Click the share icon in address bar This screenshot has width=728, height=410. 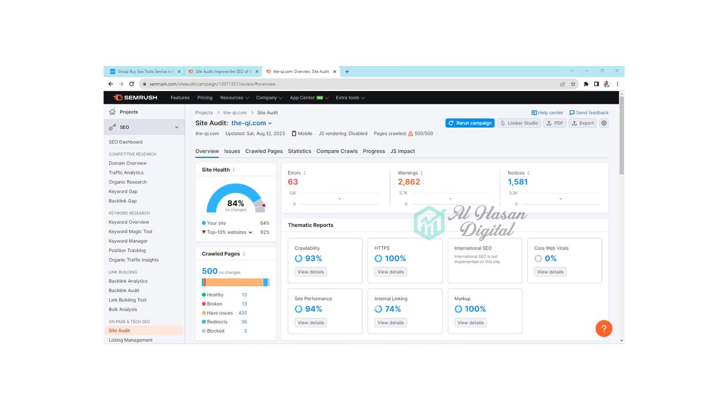coord(562,84)
